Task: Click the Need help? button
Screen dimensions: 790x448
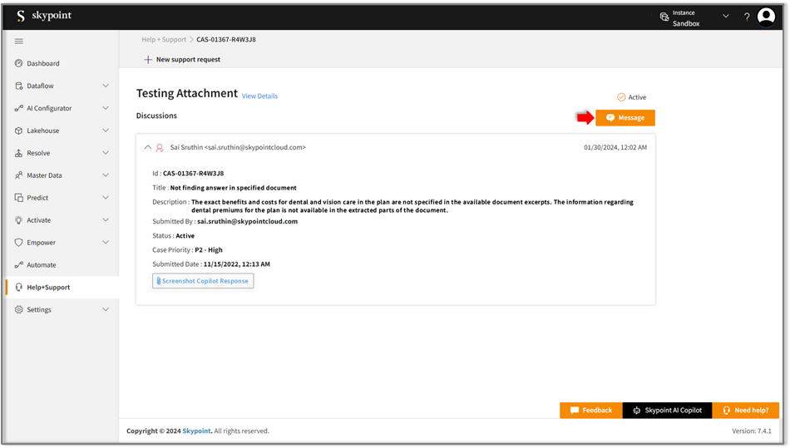Action: pos(746,411)
